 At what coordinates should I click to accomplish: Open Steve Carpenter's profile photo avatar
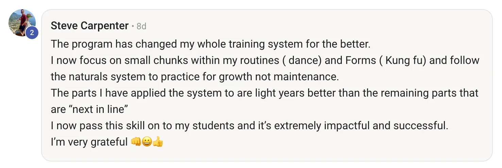click(22, 23)
